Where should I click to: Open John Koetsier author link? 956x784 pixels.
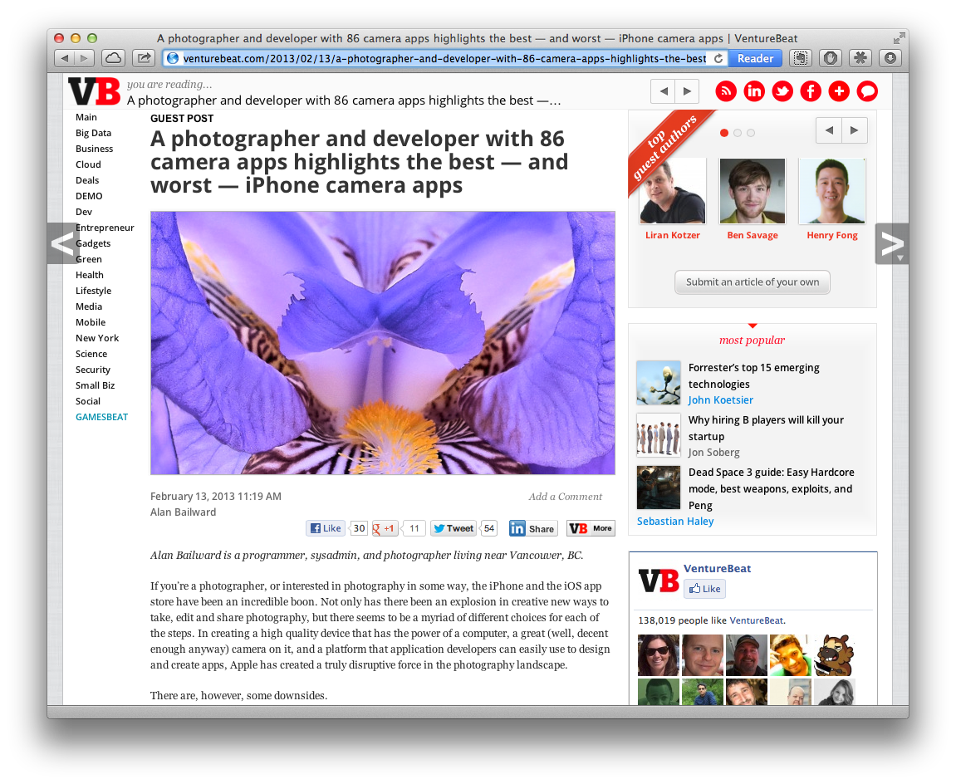coord(721,400)
